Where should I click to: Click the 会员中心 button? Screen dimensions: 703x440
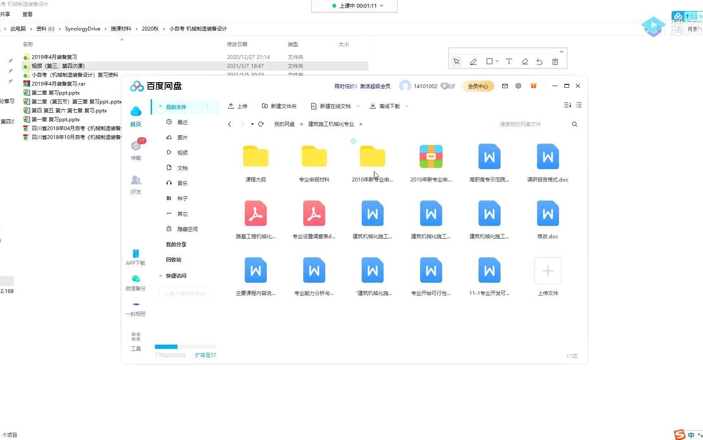478,86
